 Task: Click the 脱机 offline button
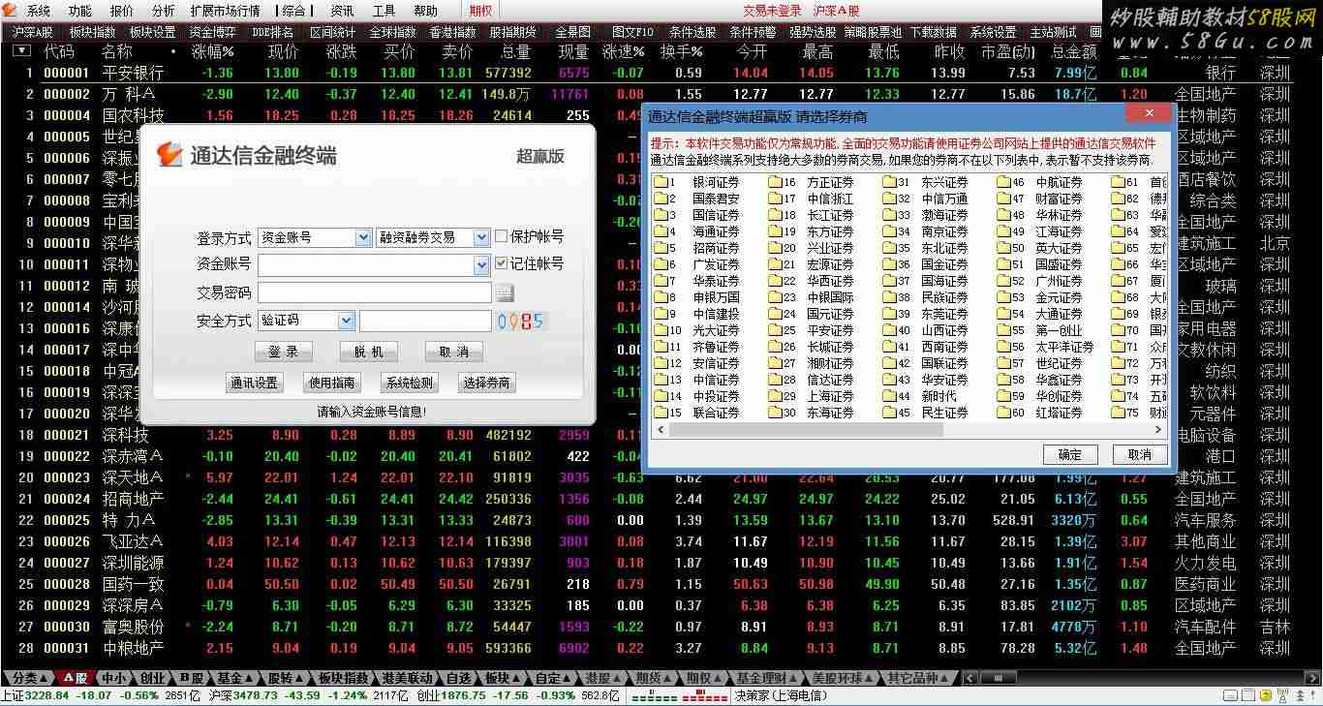coord(369,352)
